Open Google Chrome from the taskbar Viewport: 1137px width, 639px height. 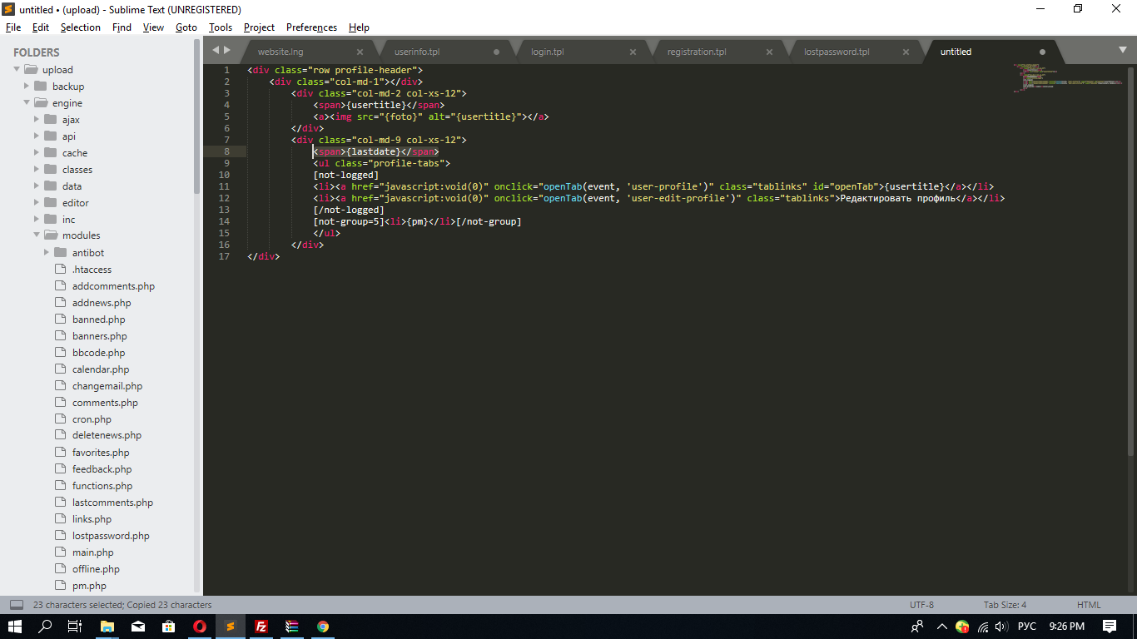(x=322, y=627)
